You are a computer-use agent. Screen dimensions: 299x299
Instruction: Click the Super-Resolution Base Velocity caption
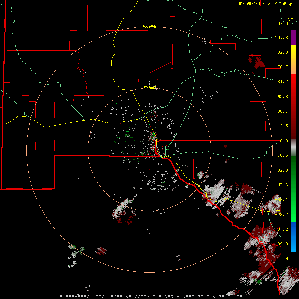tap(151, 297)
